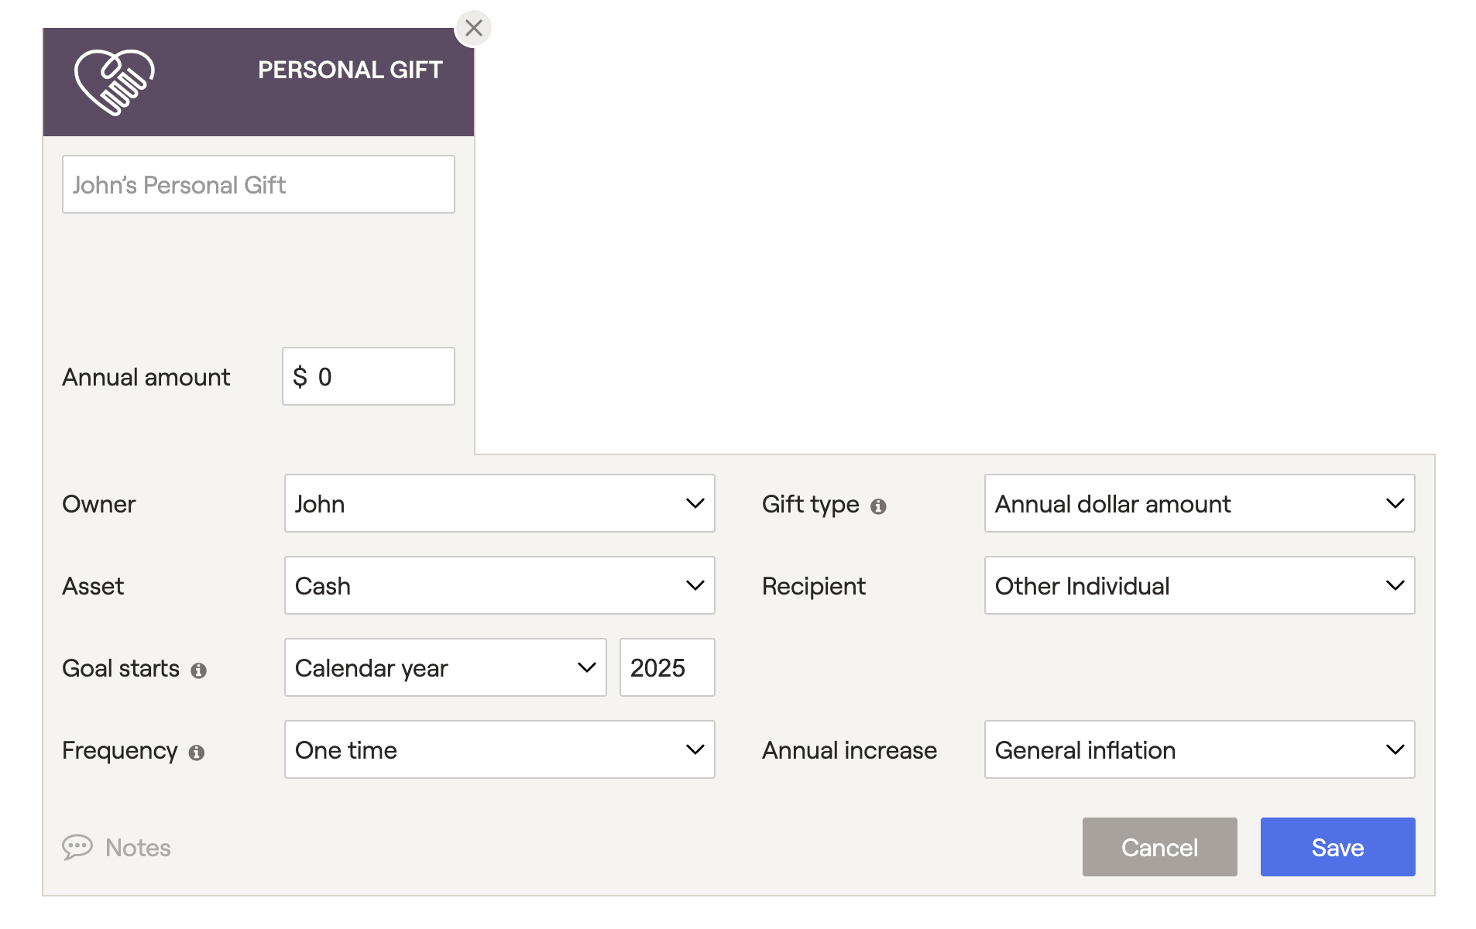Click the Frequency info icon
Image resolution: width=1476 pixels, height=929 pixels.
pyautogui.click(x=197, y=752)
